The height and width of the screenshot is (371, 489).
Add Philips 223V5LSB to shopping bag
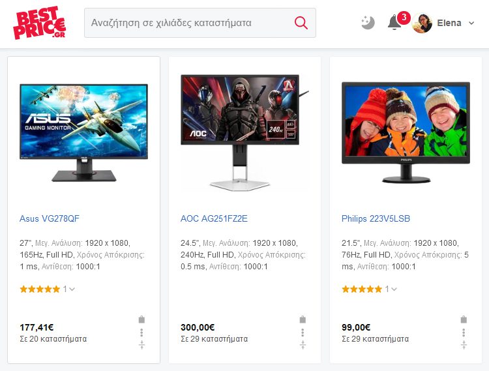click(464, 319)
